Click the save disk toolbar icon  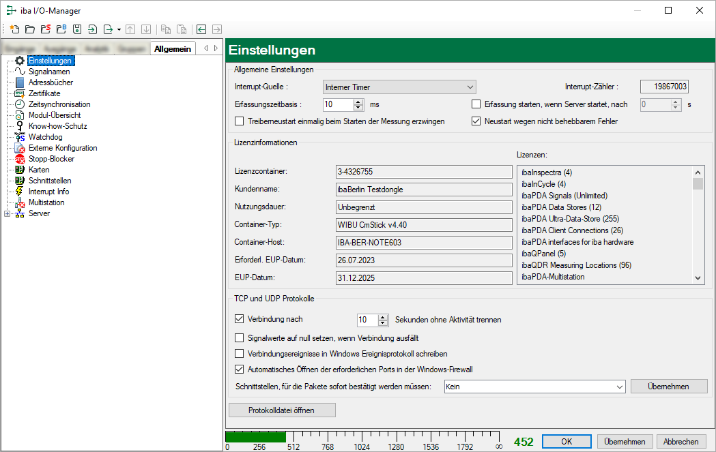[77, 29]
